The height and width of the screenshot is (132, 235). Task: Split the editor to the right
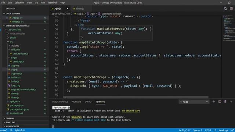pos(231,8)
